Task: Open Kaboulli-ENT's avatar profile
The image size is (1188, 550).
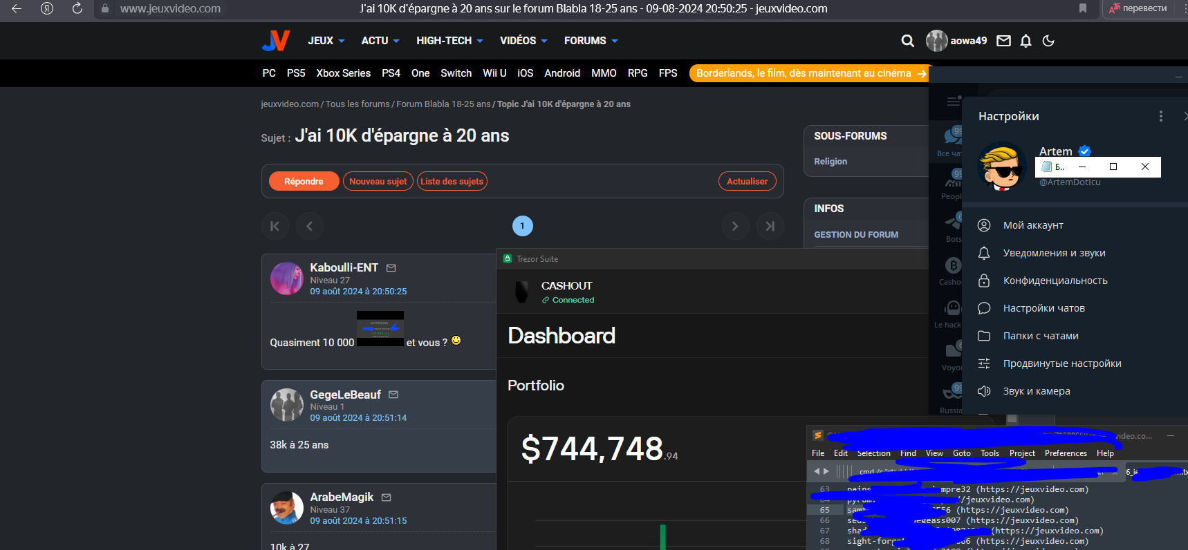Action: [x=286, y=278]
